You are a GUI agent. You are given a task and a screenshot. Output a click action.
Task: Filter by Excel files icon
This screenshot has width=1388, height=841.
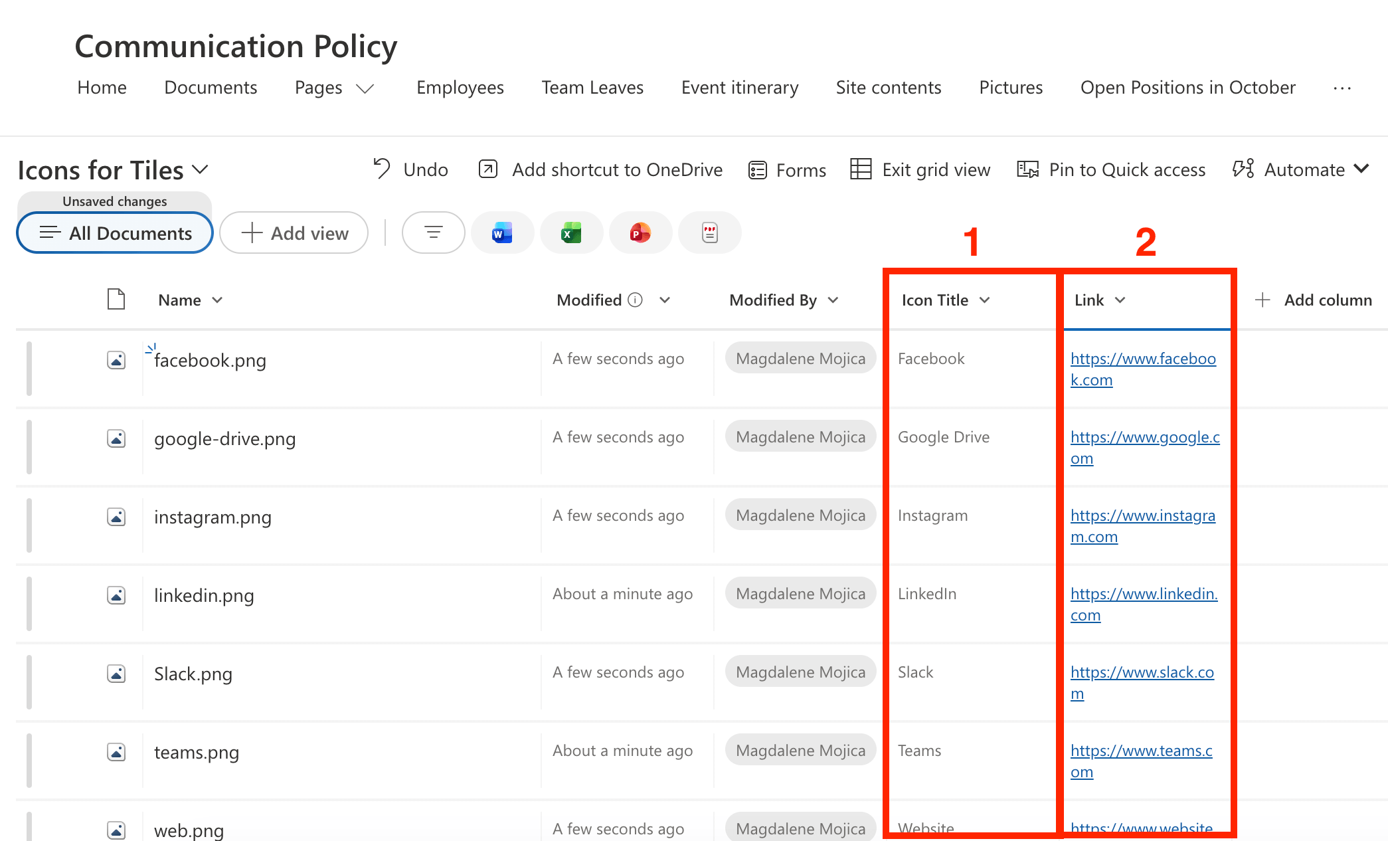[571, 233]
